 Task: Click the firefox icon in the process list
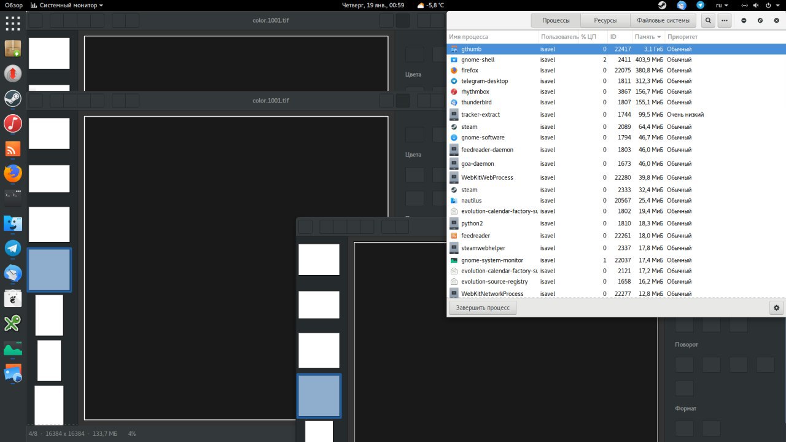point(454,71)
